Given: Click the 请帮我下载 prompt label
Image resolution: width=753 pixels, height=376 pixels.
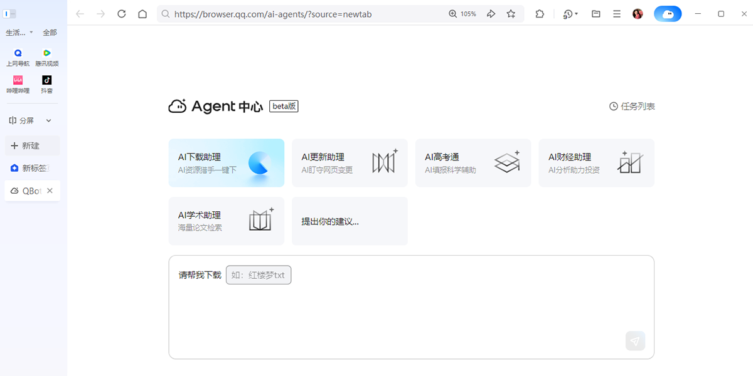Looking at the screenshot, I should pyautogui.click(x=200, y=275).
